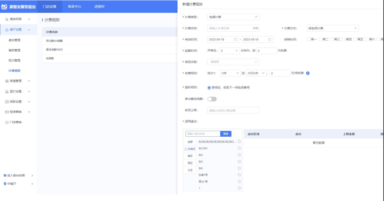This screenshot has width=384, height=201.
Task: Select table 东6 radio
Action: (x=239, y=168)
